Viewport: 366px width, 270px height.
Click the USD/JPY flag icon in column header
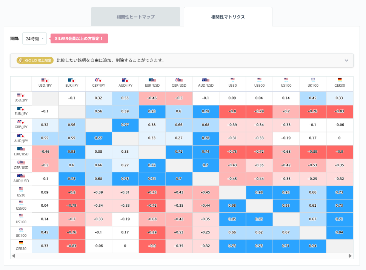(x=45, y=80)
